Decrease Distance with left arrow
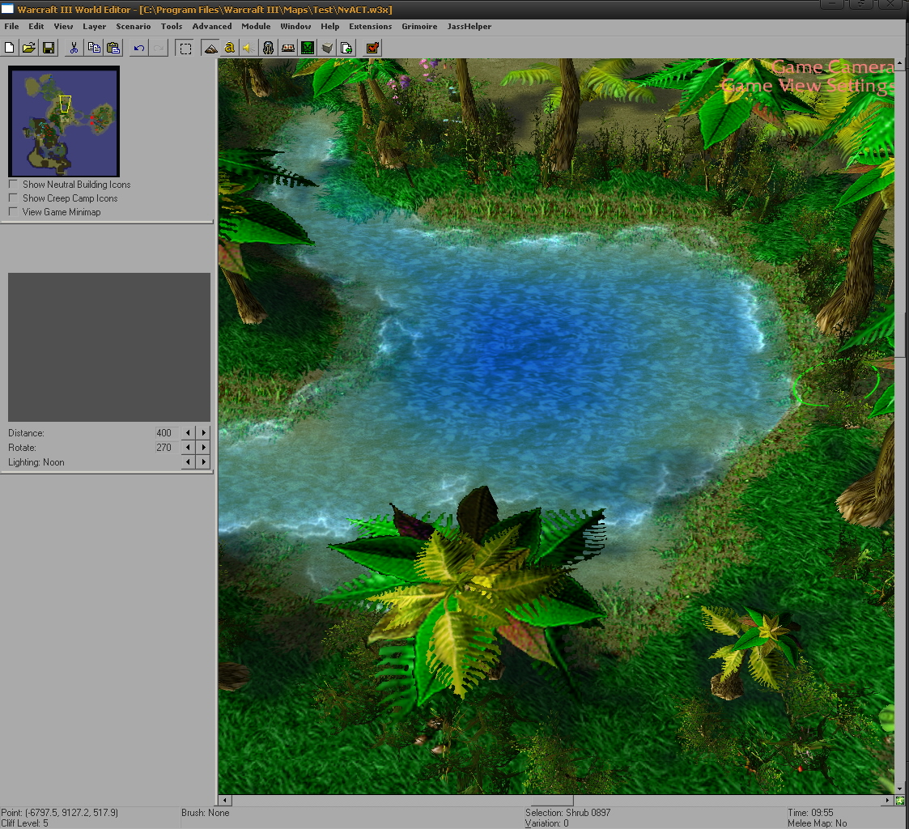 tap(188, 432)
